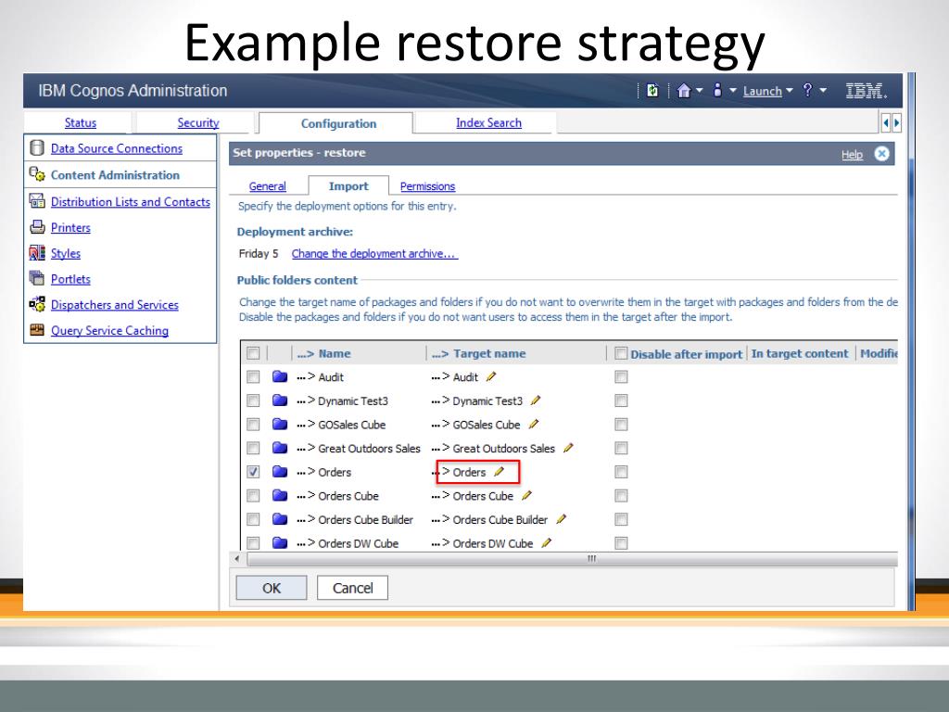Image resolution: width=949 pixels, height=712 pixels.
Task: Click the Data Source Connections icon
Action: 37,147
